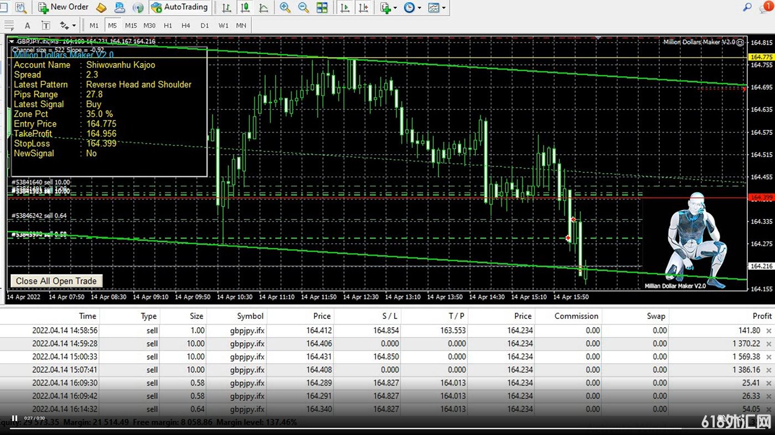Expand the templates dropdown arrow
775x435 pixels.
(444, 8)
